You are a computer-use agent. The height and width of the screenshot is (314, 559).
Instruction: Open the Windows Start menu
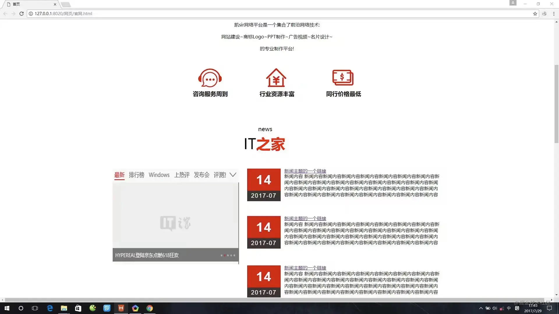tap(7, 308)
